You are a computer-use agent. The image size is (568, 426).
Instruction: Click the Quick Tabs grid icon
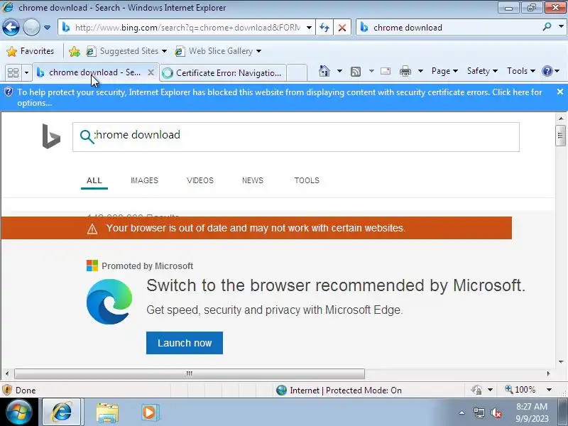13,73
